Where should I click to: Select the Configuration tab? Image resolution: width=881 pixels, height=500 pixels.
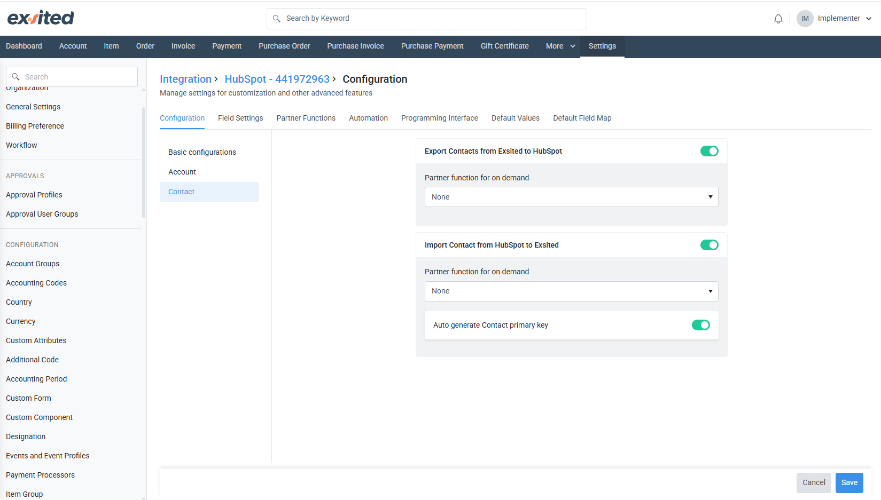click(182, 118)
